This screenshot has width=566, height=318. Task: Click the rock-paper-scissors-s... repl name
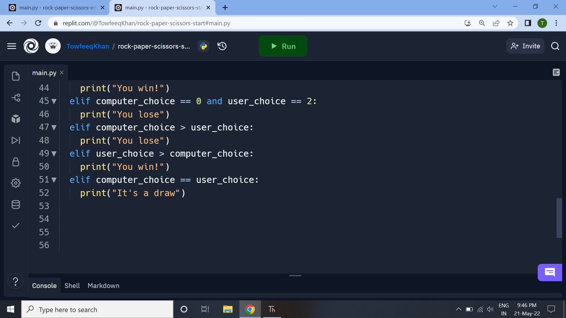click(x=154, y=46)
